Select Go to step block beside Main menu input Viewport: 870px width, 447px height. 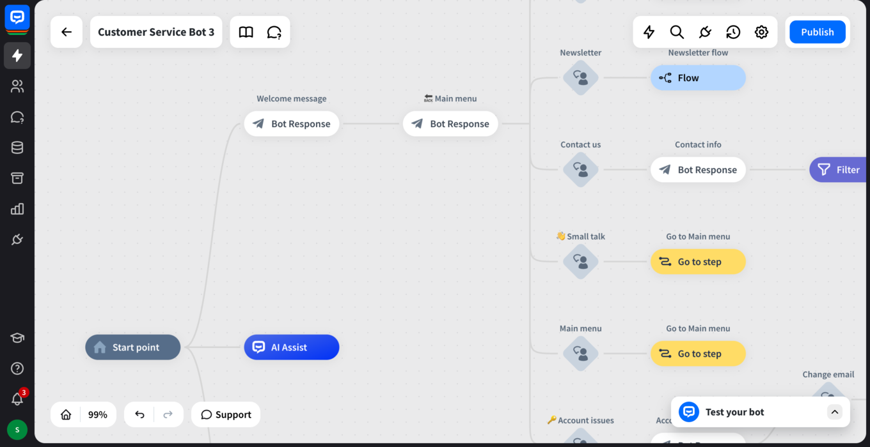coord(699,354)
